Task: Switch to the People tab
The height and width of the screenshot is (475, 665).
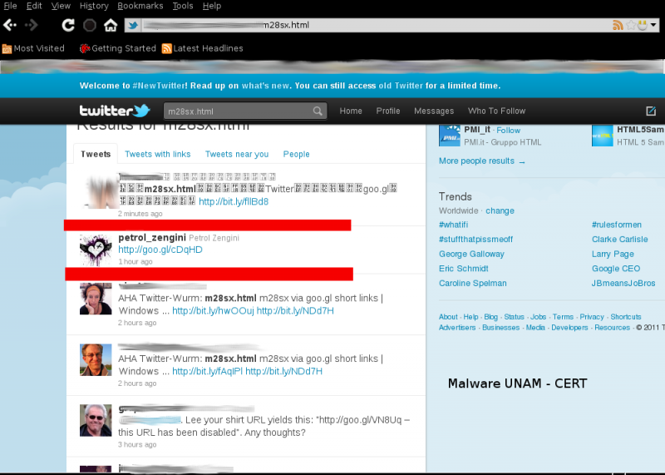Action: pyautogui.click(x=297, y=154)
